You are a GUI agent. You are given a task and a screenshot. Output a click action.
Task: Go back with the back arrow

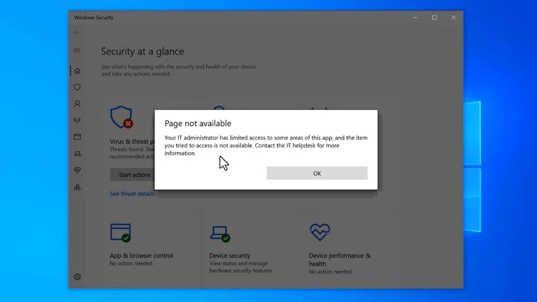(76, 32)
